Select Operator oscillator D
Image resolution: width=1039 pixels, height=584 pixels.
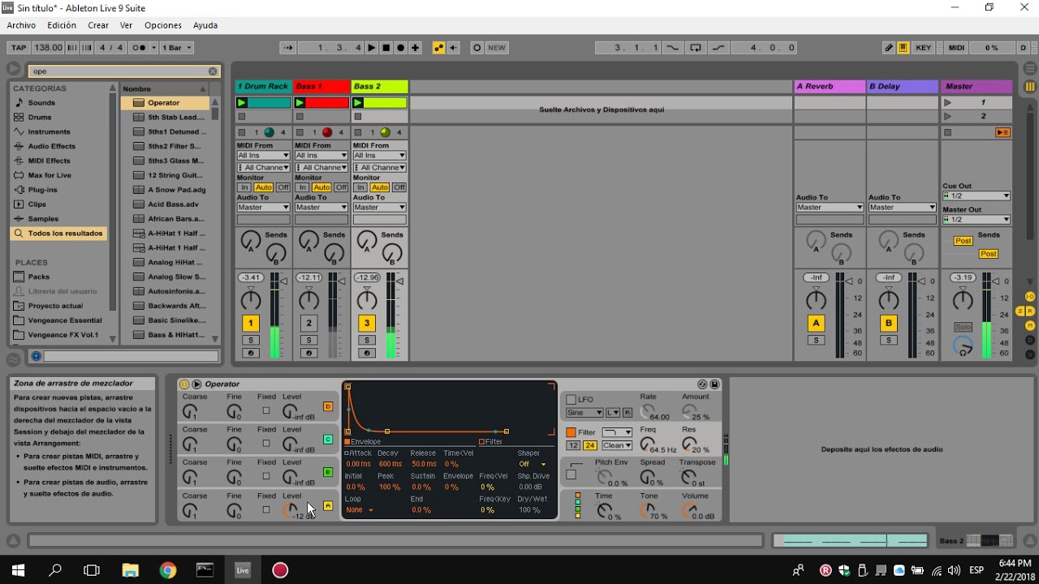[x=328, y=406]
